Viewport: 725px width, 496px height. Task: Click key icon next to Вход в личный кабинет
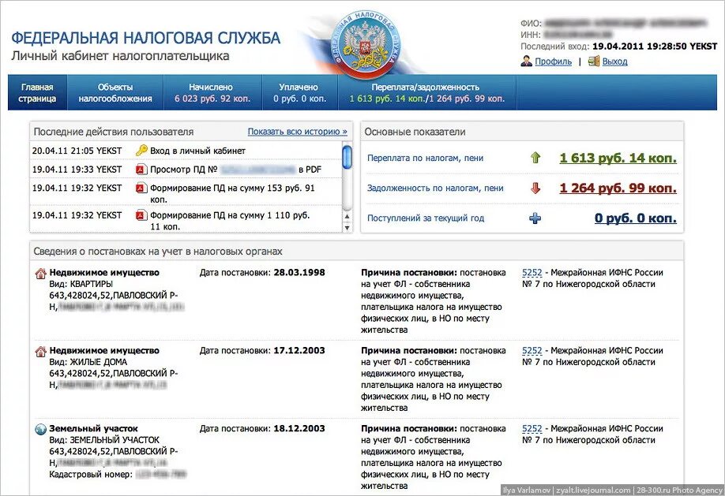coord(141,151)
